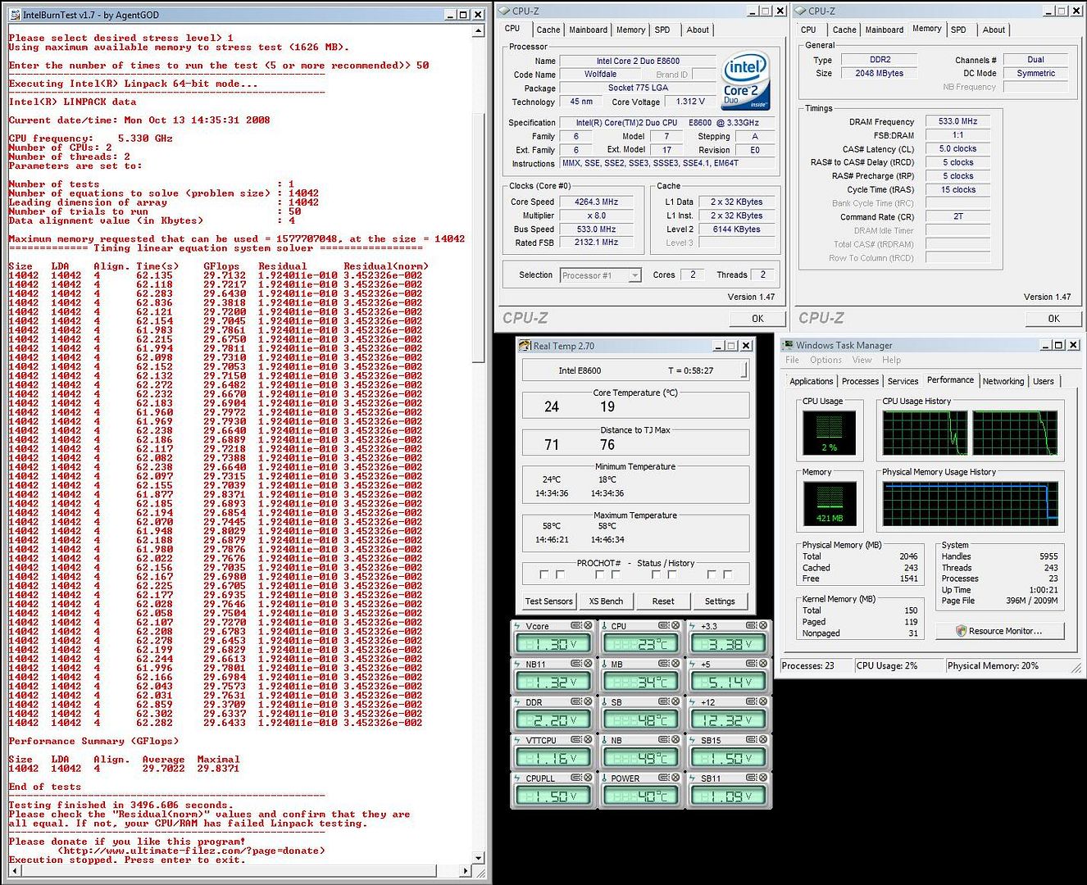Open the File menu in Task Manager
This screenshot has width=1087, height=885.
(792, 360)
